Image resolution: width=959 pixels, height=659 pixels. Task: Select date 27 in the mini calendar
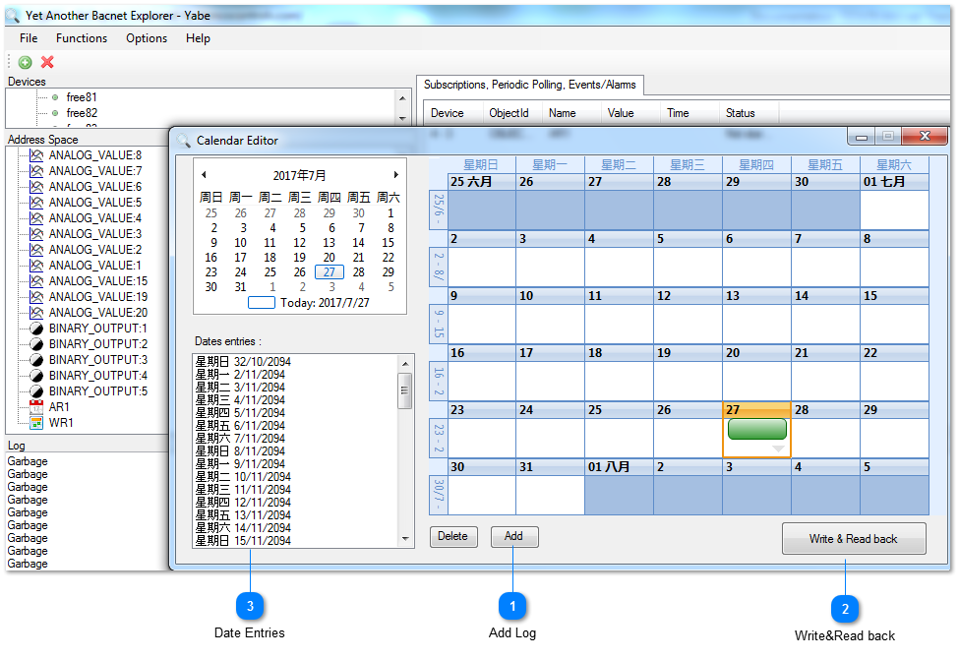330,272
